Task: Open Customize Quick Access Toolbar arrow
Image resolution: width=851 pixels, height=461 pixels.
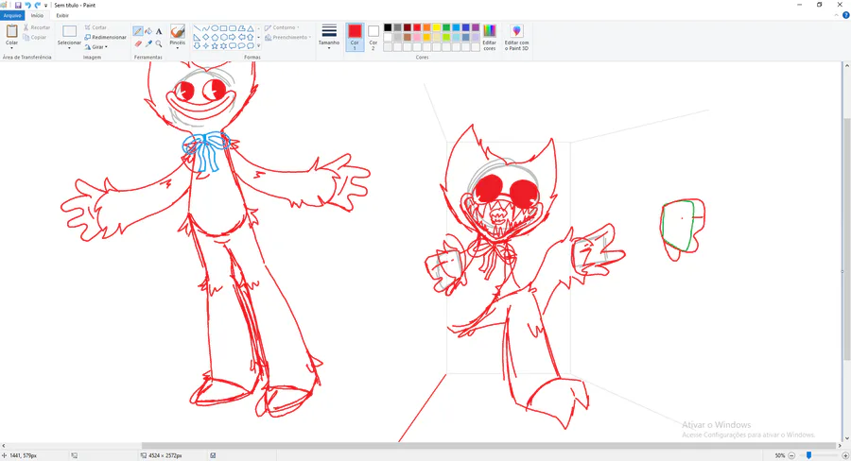Action: [x=46, y=5]
